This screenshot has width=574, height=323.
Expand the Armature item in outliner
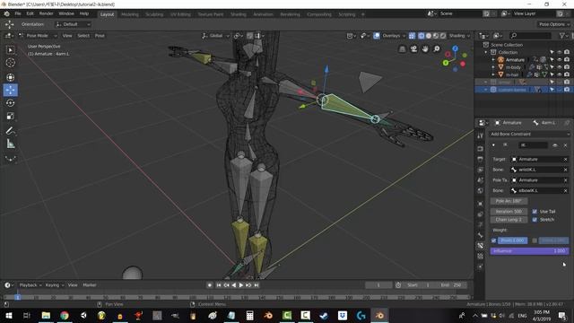pos(493,60)
